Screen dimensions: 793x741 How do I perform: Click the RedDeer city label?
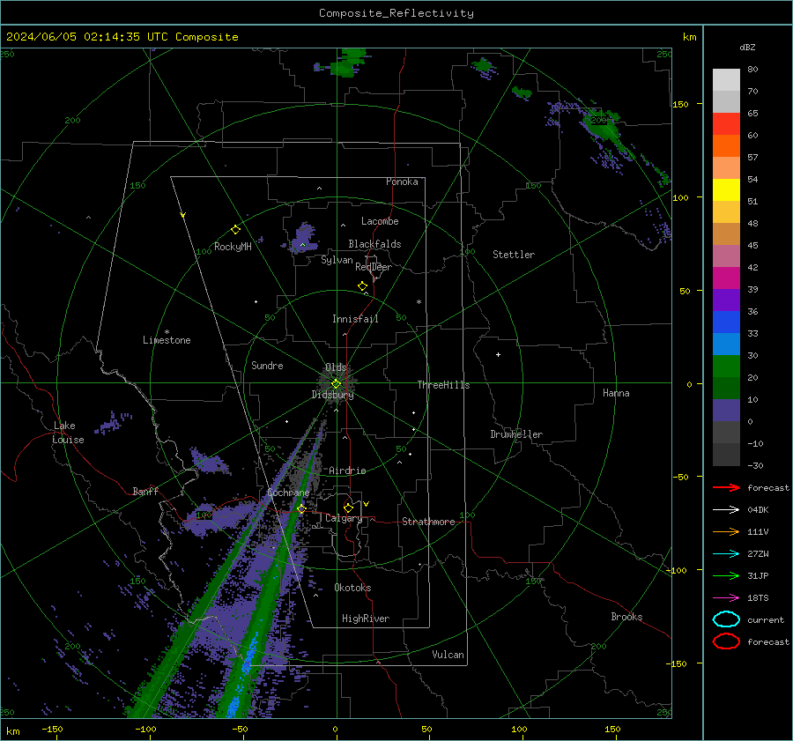(374, 267)
